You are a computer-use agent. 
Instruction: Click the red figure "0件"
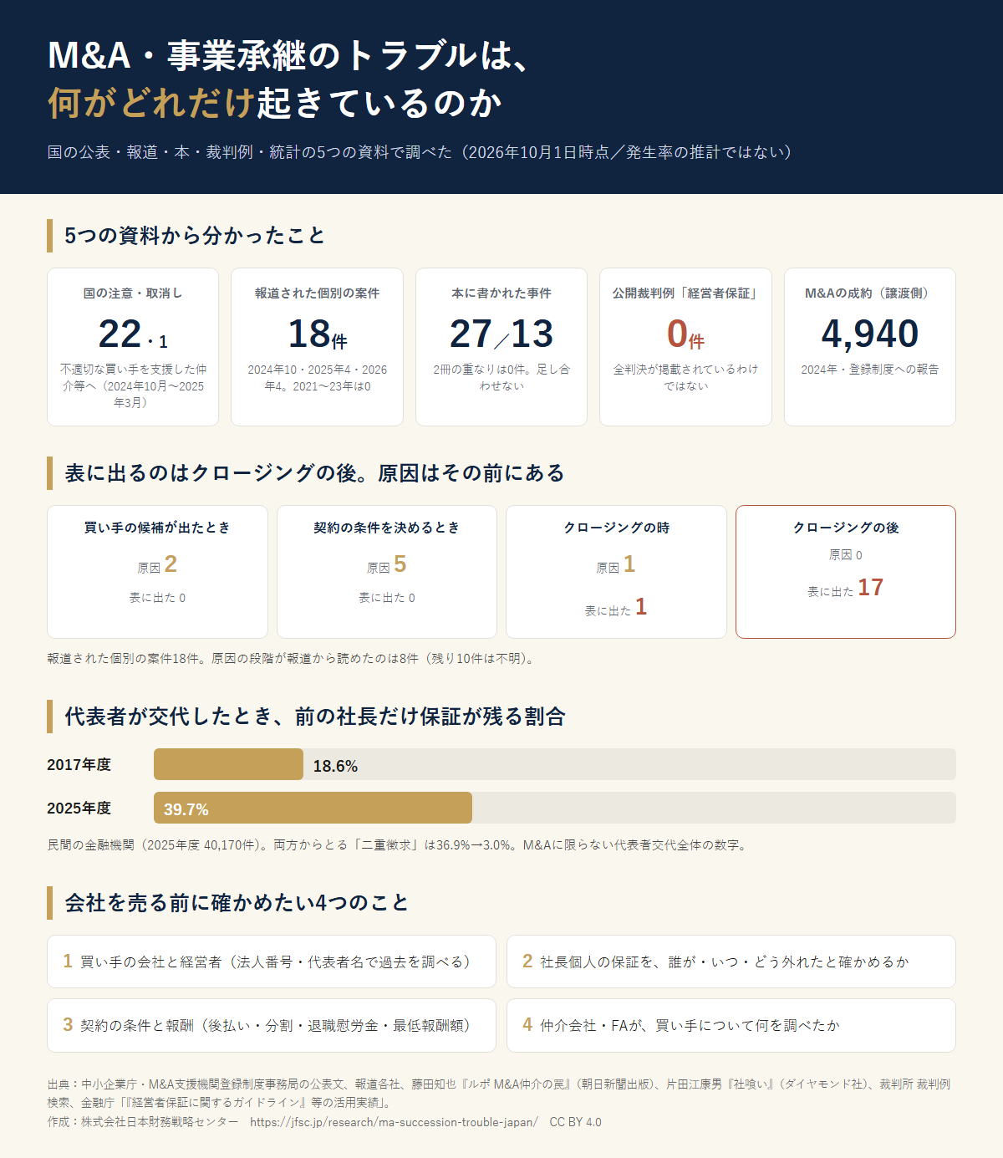(x=685, y=334)
